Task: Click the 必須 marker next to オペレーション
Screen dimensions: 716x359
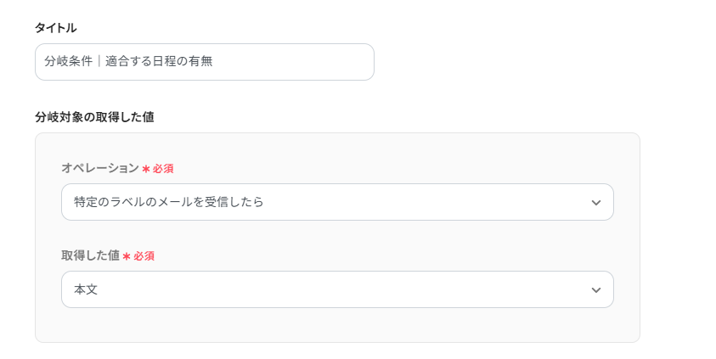Action: 163,169
